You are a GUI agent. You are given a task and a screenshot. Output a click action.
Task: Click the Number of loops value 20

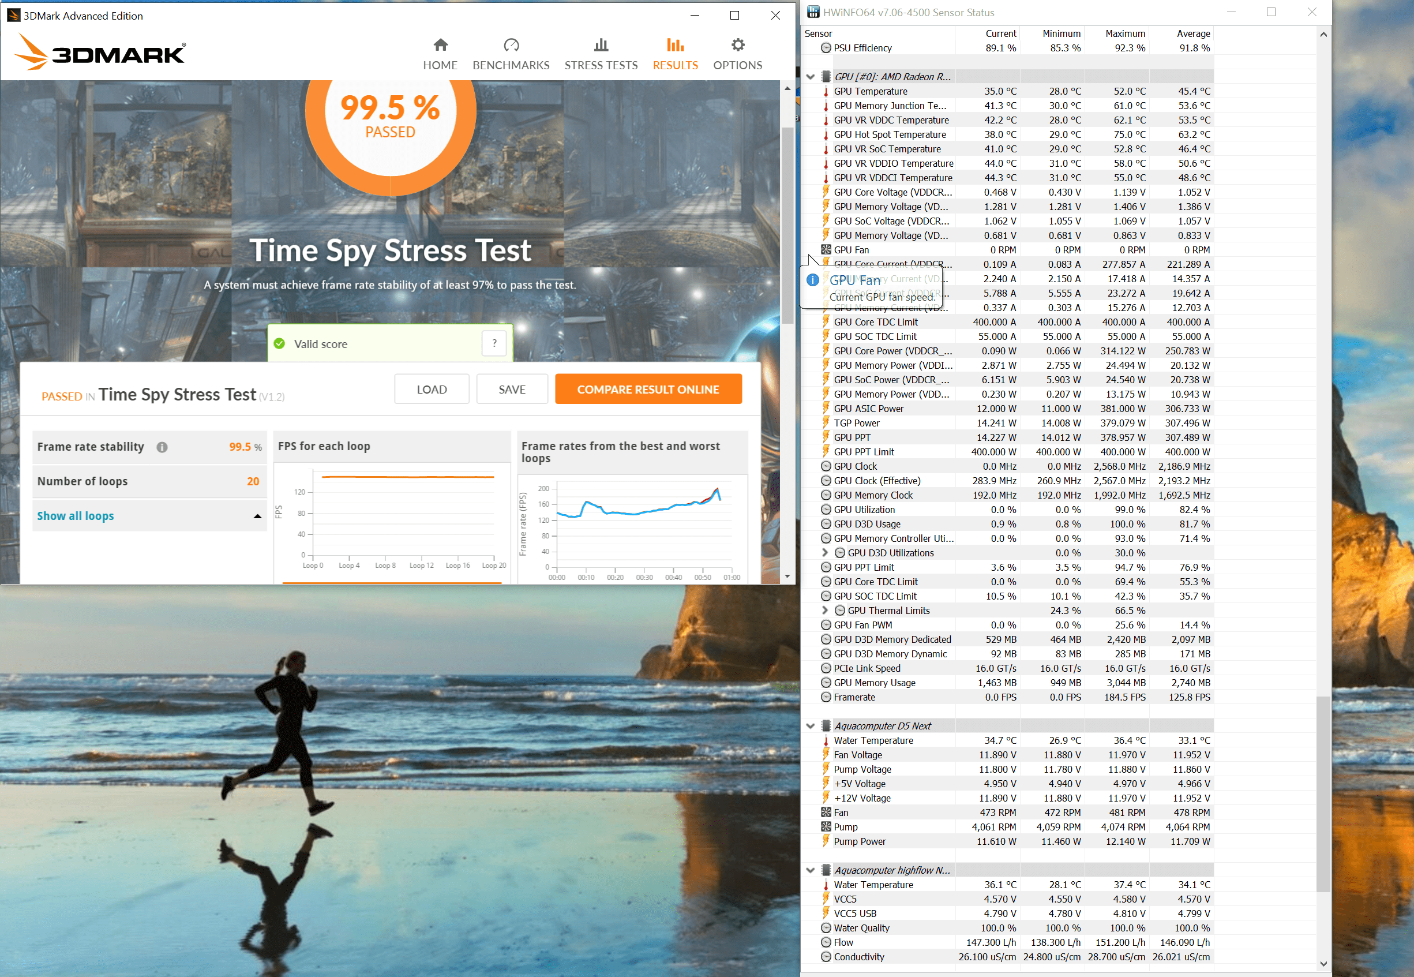pyautogui.click(x=253, y=481)
